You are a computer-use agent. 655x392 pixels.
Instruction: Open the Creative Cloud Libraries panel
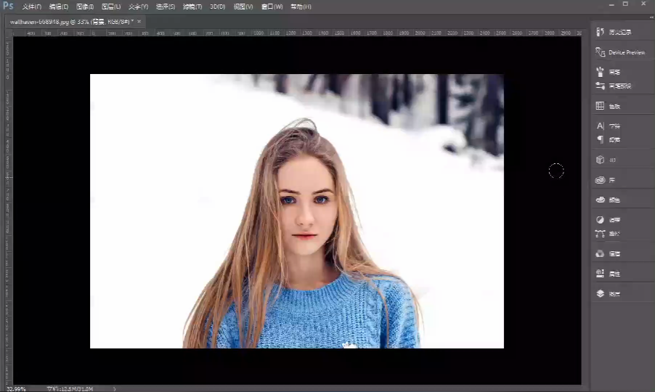click(600, 180)
